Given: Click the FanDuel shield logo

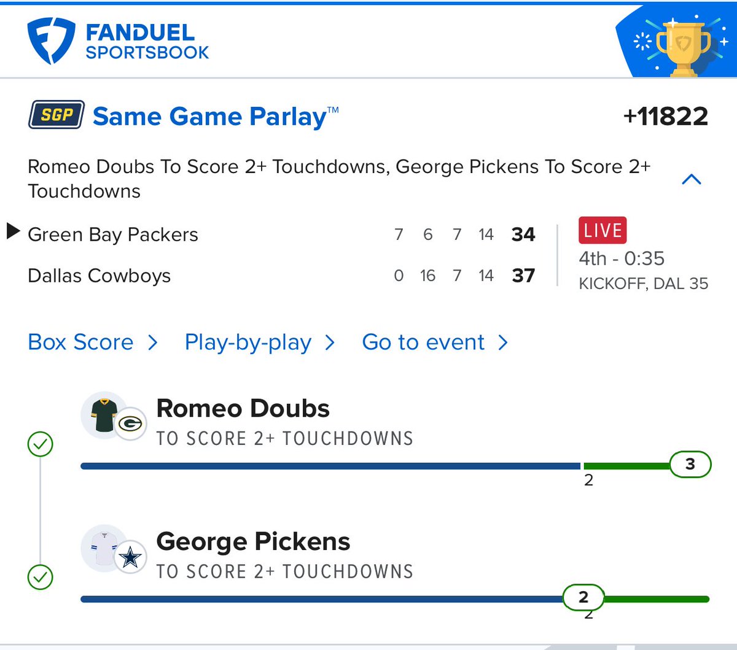Looking at the screenshot, I should 51,41.
